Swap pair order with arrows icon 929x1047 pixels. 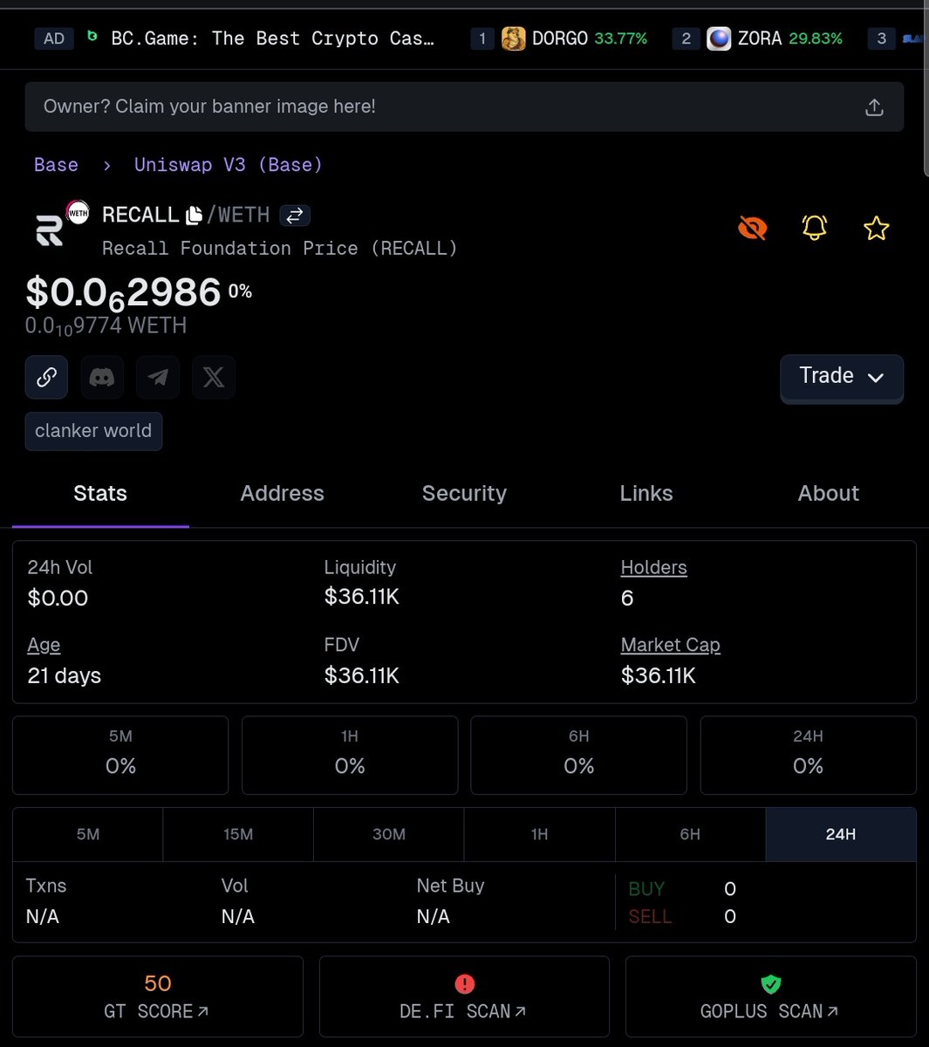pos(295,215)
